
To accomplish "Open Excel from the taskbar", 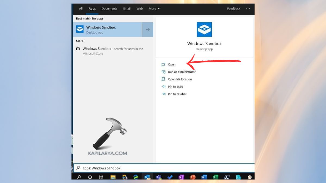I will coord(215,177).
